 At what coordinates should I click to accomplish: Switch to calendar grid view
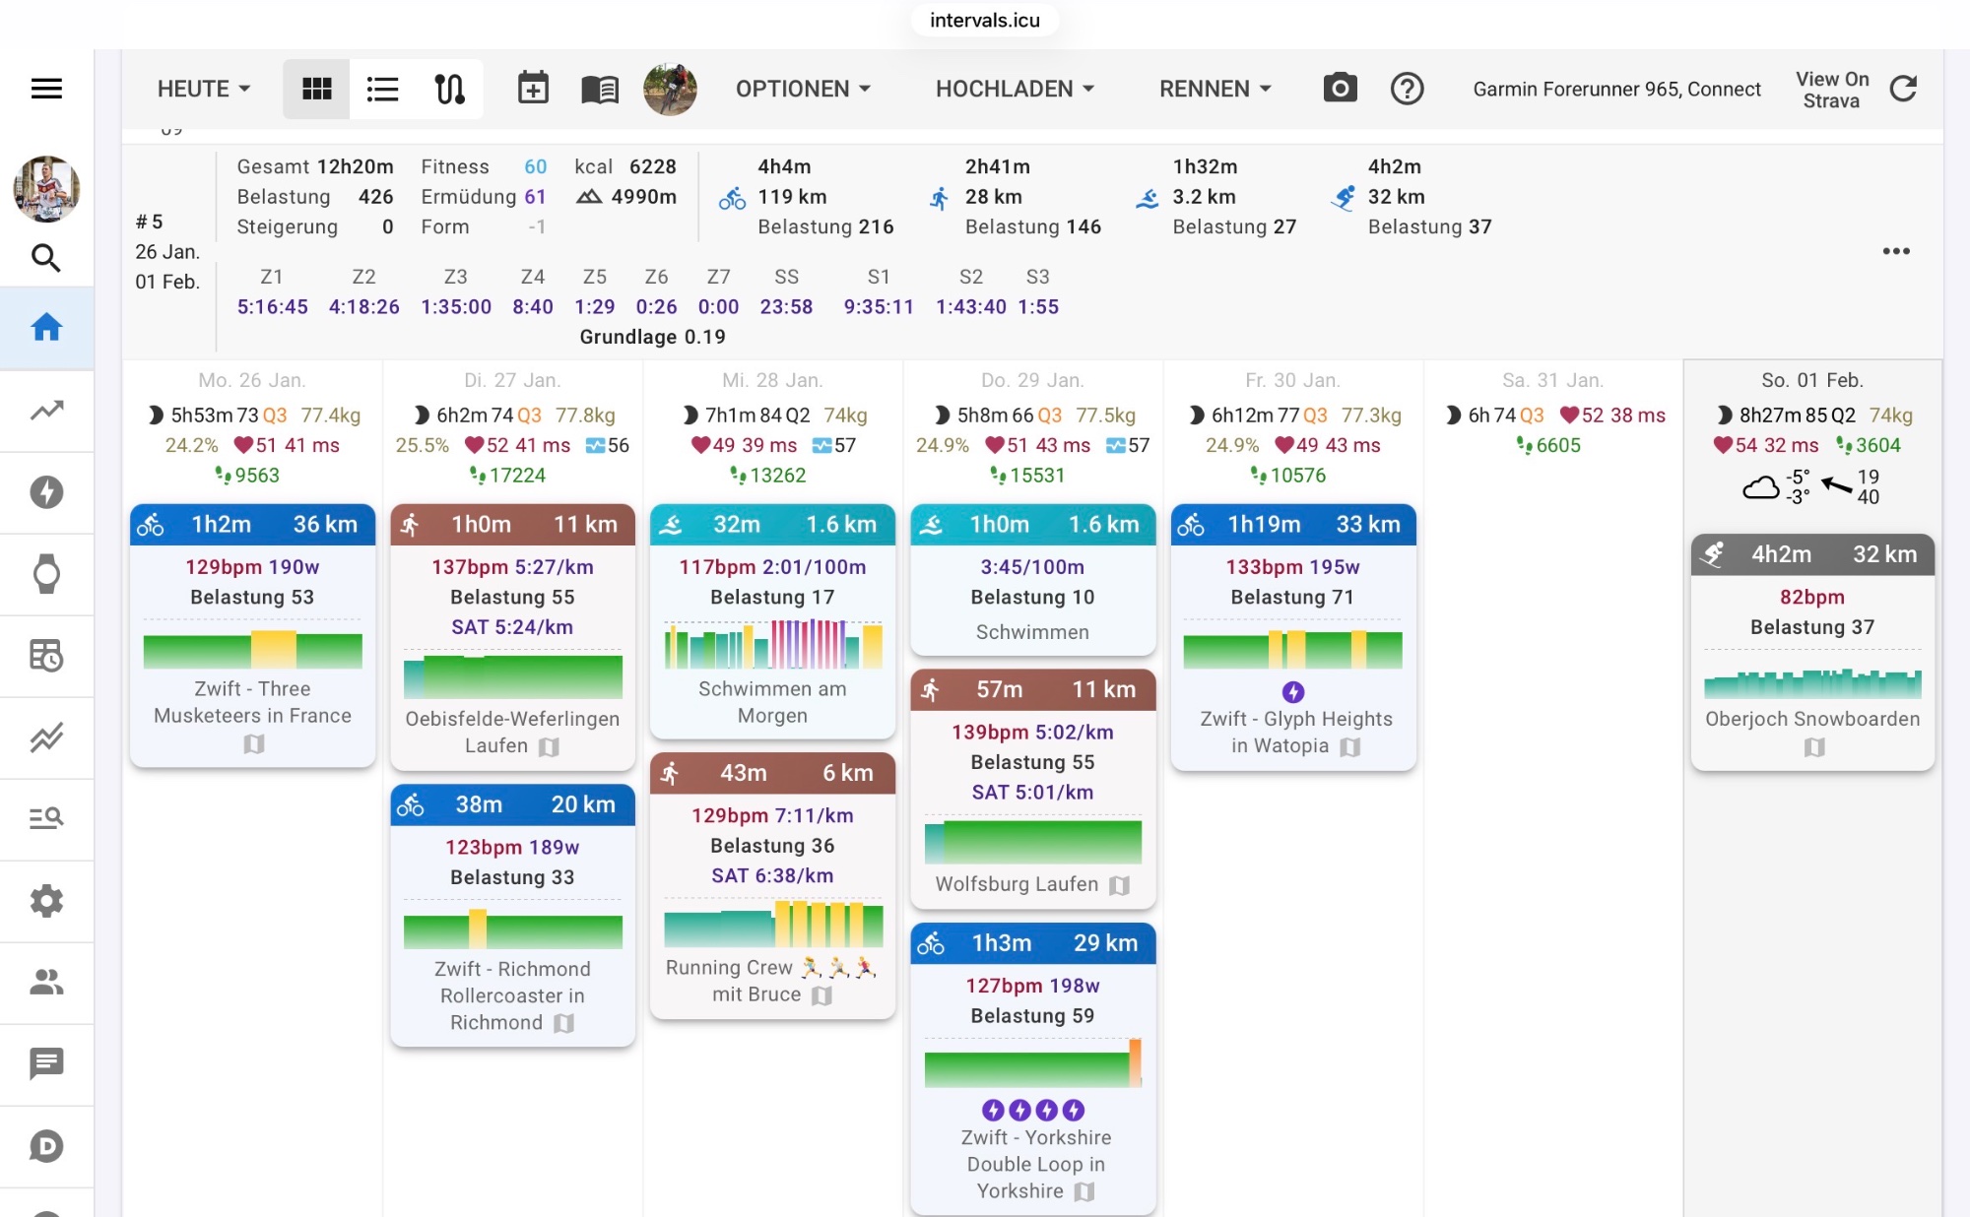[316, 89]
